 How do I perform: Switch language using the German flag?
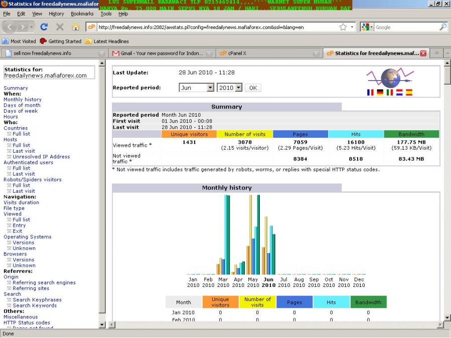click(x=380, y=93)
